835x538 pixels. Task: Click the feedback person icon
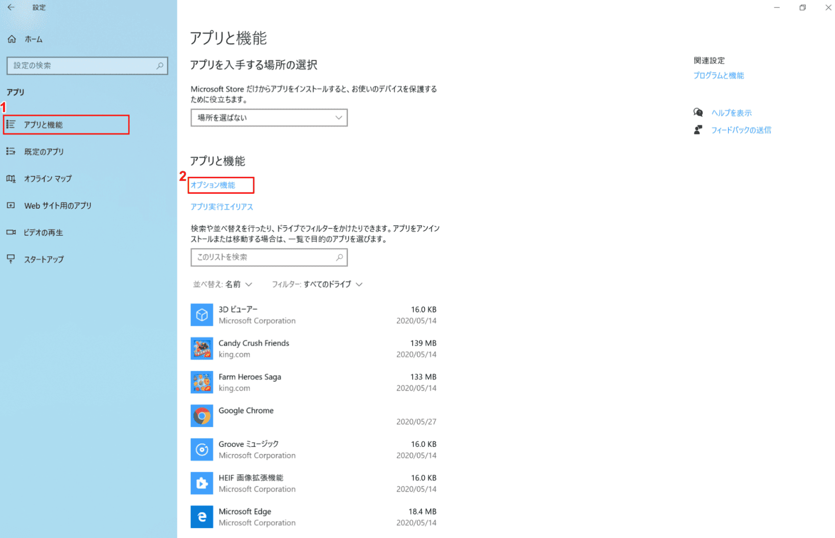coord(698,130)
